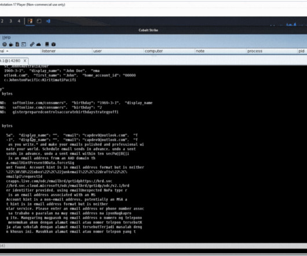This screenshot has height=256, width=307.
Task: Open the Help menu
Action: 6,37
